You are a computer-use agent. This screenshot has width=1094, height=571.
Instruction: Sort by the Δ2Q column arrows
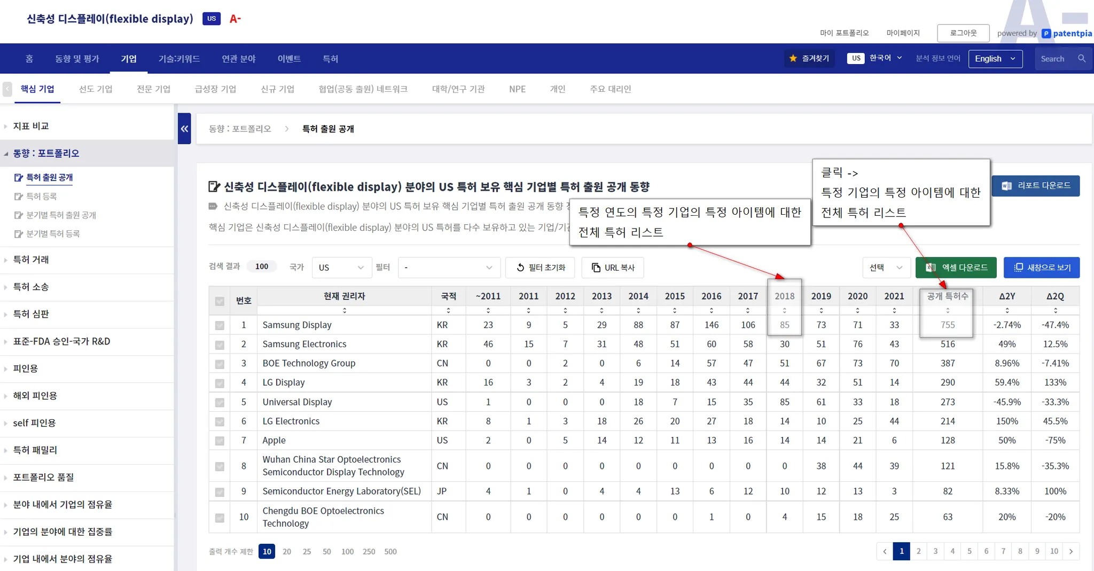coord(1056,310)
